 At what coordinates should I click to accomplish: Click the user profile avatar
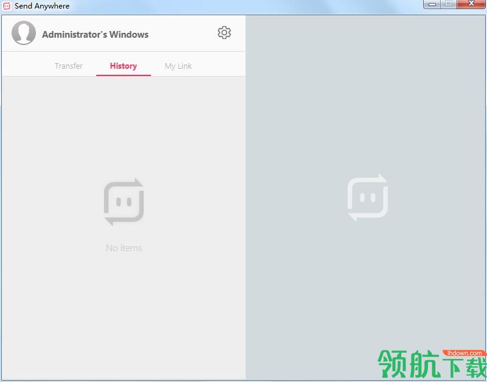click(24, 33)
